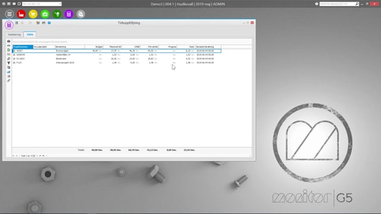
Task: Click the colored chart icon in window toolbar
Action: point(38,23)
